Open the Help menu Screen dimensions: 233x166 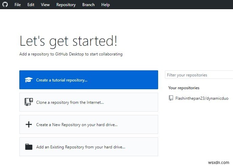coord(106,5)
